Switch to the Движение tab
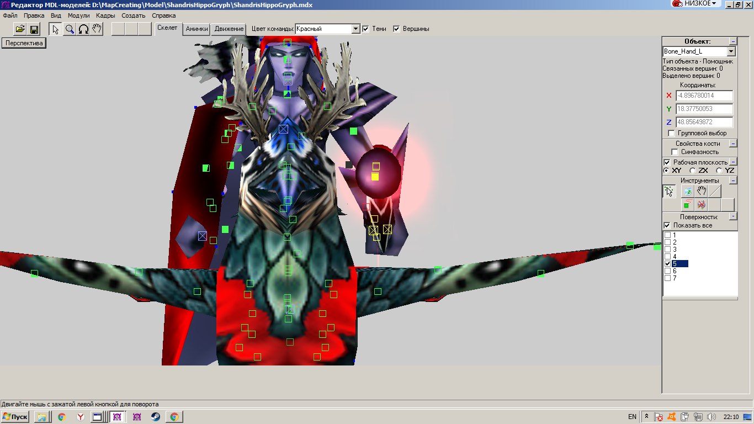Image resolution: width=754 pixels, height=424 pixels. pos(229,29)
